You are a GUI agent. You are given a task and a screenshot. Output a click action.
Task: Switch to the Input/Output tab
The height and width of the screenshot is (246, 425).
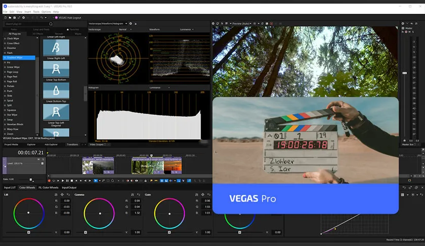coord(69,188)
